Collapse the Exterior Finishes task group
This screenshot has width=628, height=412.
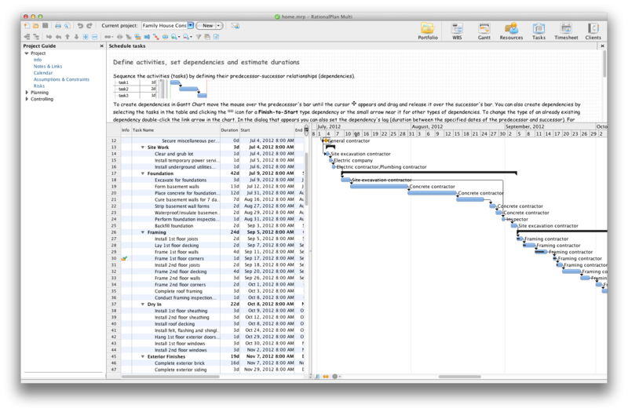coord(143,356)
